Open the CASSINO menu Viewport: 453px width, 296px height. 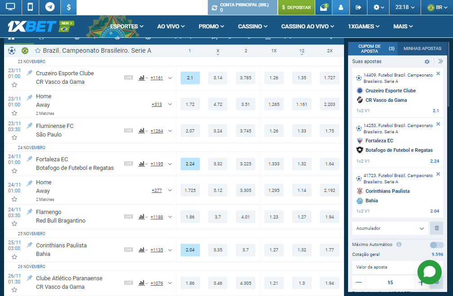[253, 26]
